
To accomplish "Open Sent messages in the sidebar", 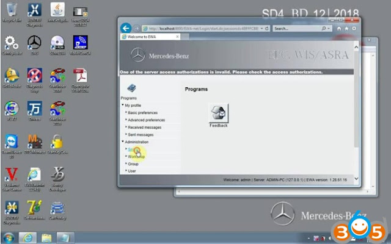I will (x=141, y=135).
